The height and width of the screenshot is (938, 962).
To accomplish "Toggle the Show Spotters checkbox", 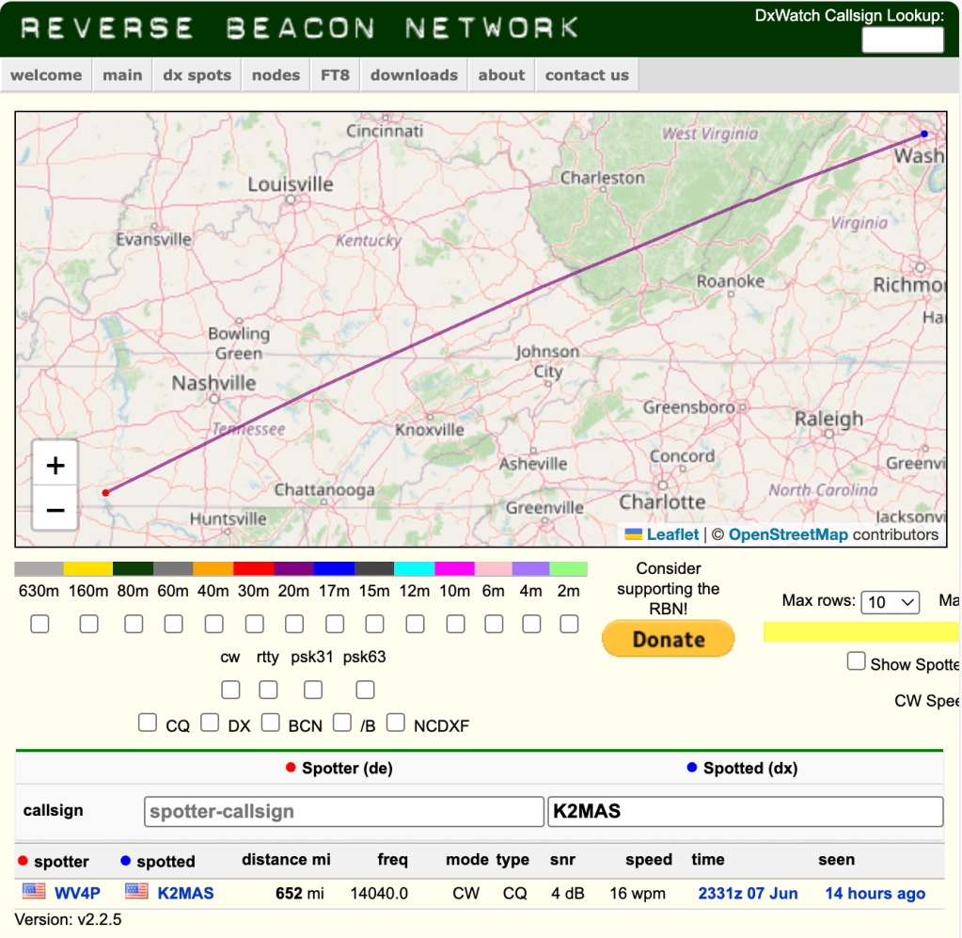I will point(856,661).
